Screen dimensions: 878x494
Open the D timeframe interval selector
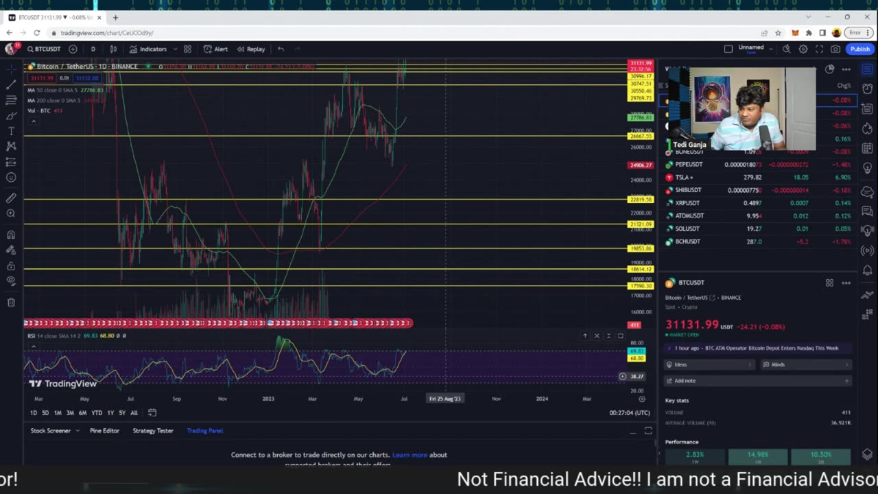93,49
